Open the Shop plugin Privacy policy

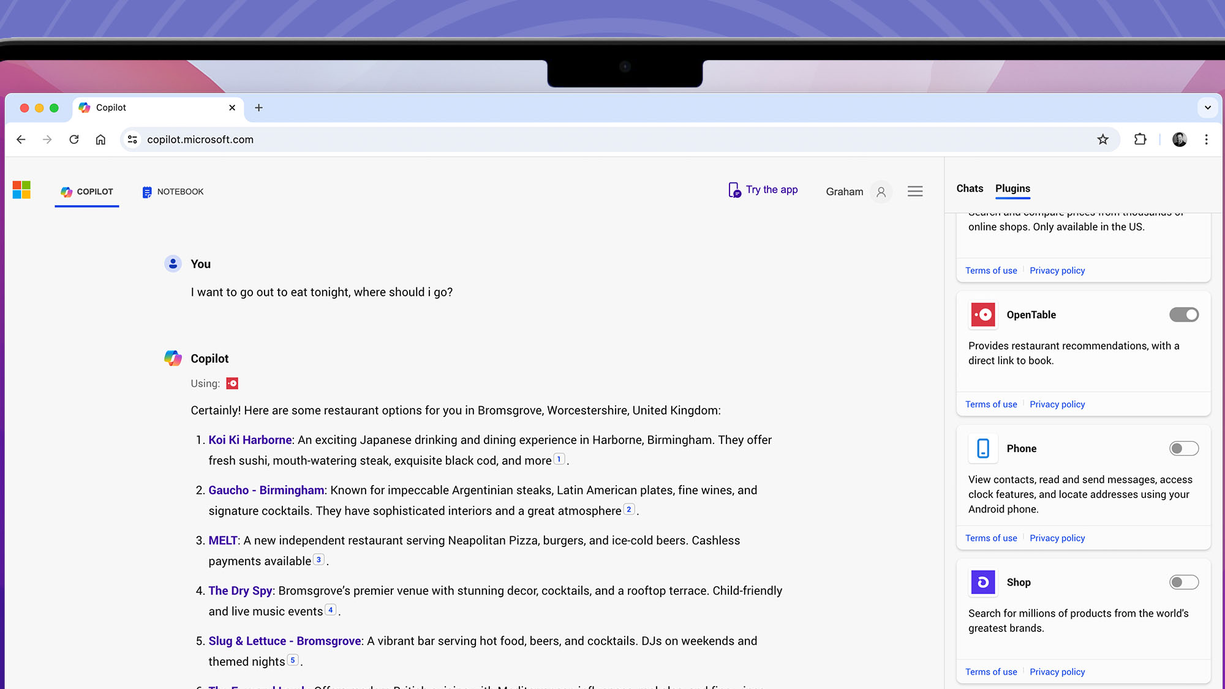click(x=1057, y=672)
